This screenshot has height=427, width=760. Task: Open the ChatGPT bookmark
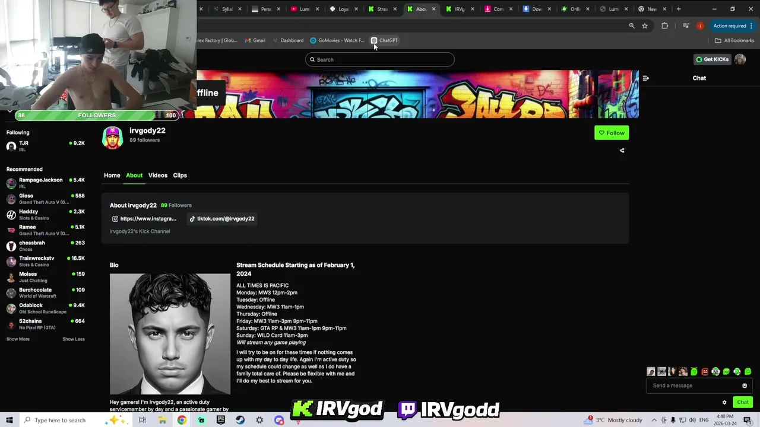(x=384, y=40)
